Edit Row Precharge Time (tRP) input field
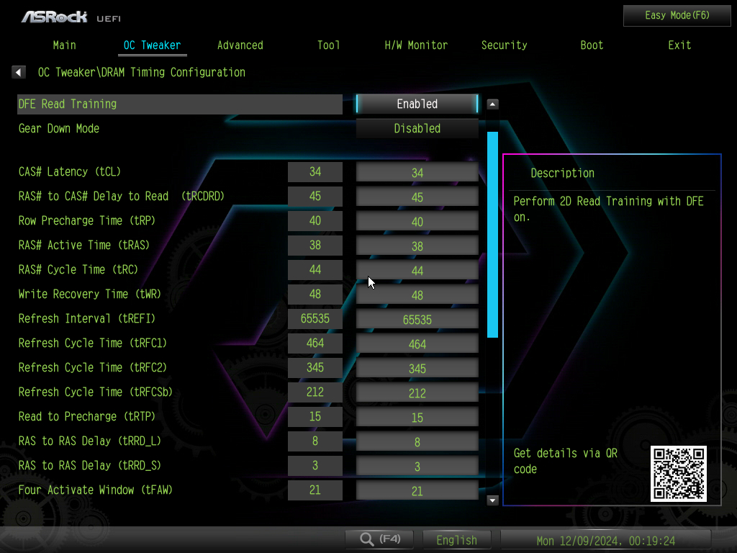 [417, 221]
